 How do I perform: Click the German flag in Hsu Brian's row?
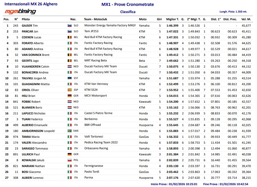click(x=70, y=96)
